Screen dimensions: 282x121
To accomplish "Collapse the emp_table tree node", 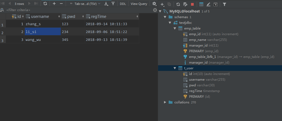I will point(175,28).
